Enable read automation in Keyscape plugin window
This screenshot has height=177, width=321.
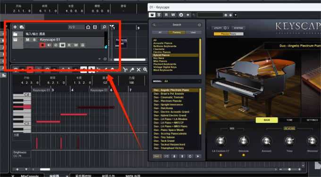[x=166, y=15]
